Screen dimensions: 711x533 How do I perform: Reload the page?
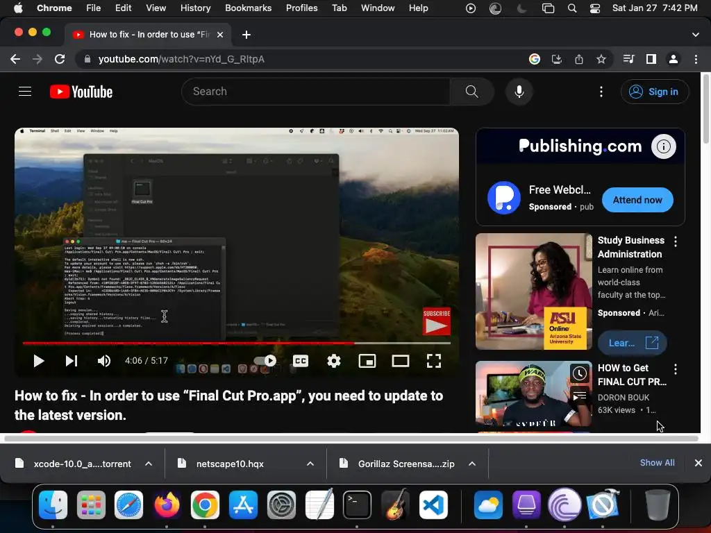(x=60, y=59)
